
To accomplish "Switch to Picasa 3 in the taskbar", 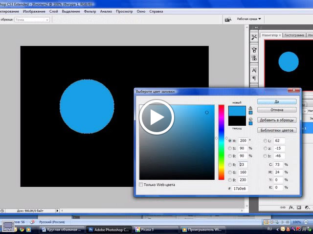I will tap(156, 230).
